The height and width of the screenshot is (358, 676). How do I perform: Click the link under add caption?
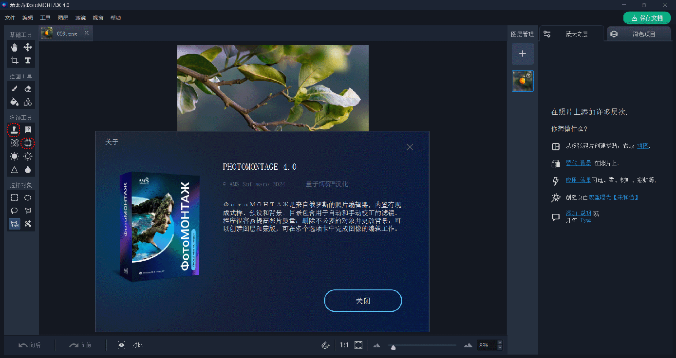(585, 220)
